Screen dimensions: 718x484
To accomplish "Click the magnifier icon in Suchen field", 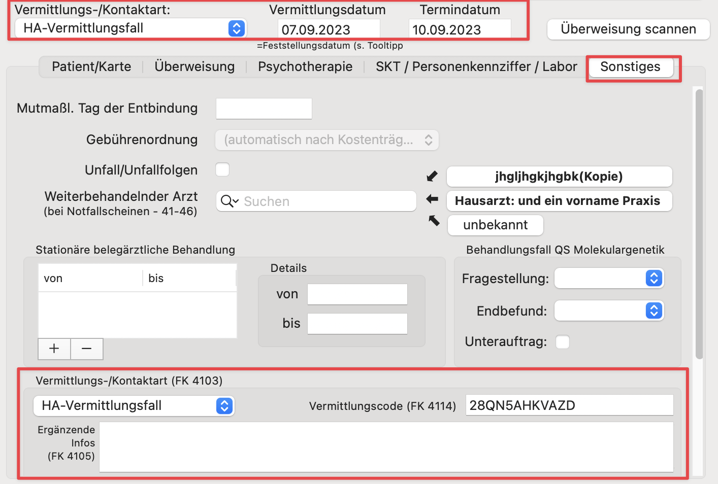I will click(x=230, y=201).
